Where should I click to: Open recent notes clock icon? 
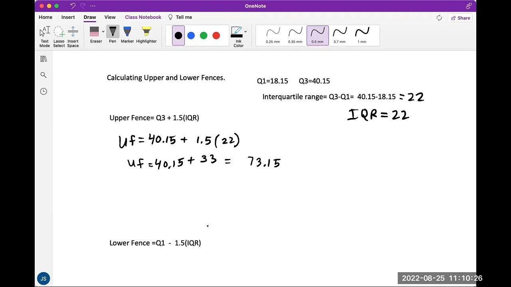[x=44, y=91]
